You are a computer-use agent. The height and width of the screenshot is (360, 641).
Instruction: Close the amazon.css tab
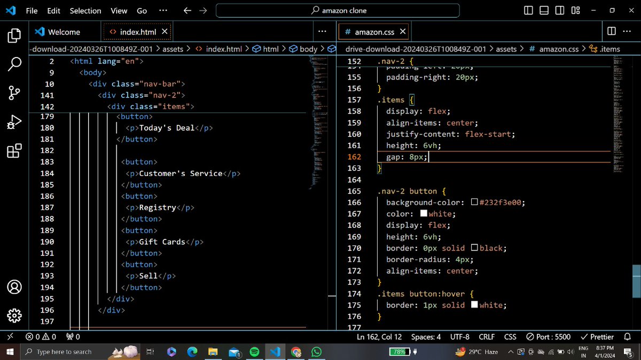(x=403, y=32)
